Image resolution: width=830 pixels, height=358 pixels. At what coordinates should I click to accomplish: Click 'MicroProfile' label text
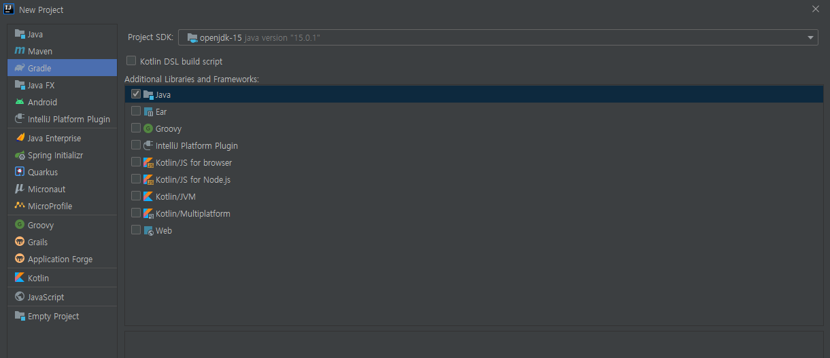[x=50, y=206]
